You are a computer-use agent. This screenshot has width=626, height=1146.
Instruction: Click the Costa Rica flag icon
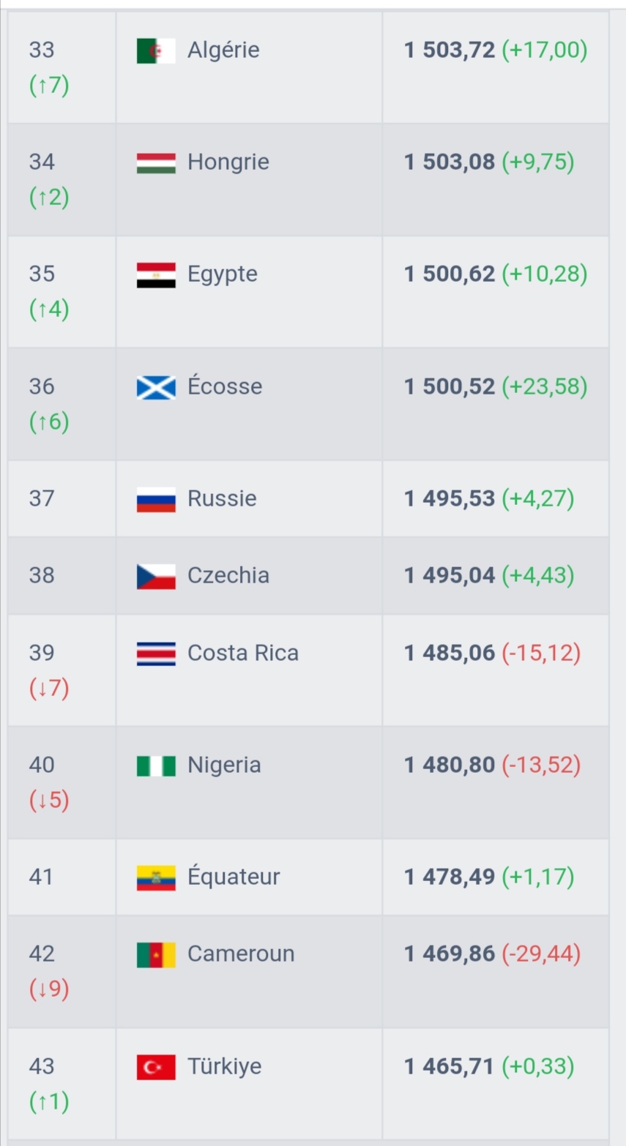point(156,653)
